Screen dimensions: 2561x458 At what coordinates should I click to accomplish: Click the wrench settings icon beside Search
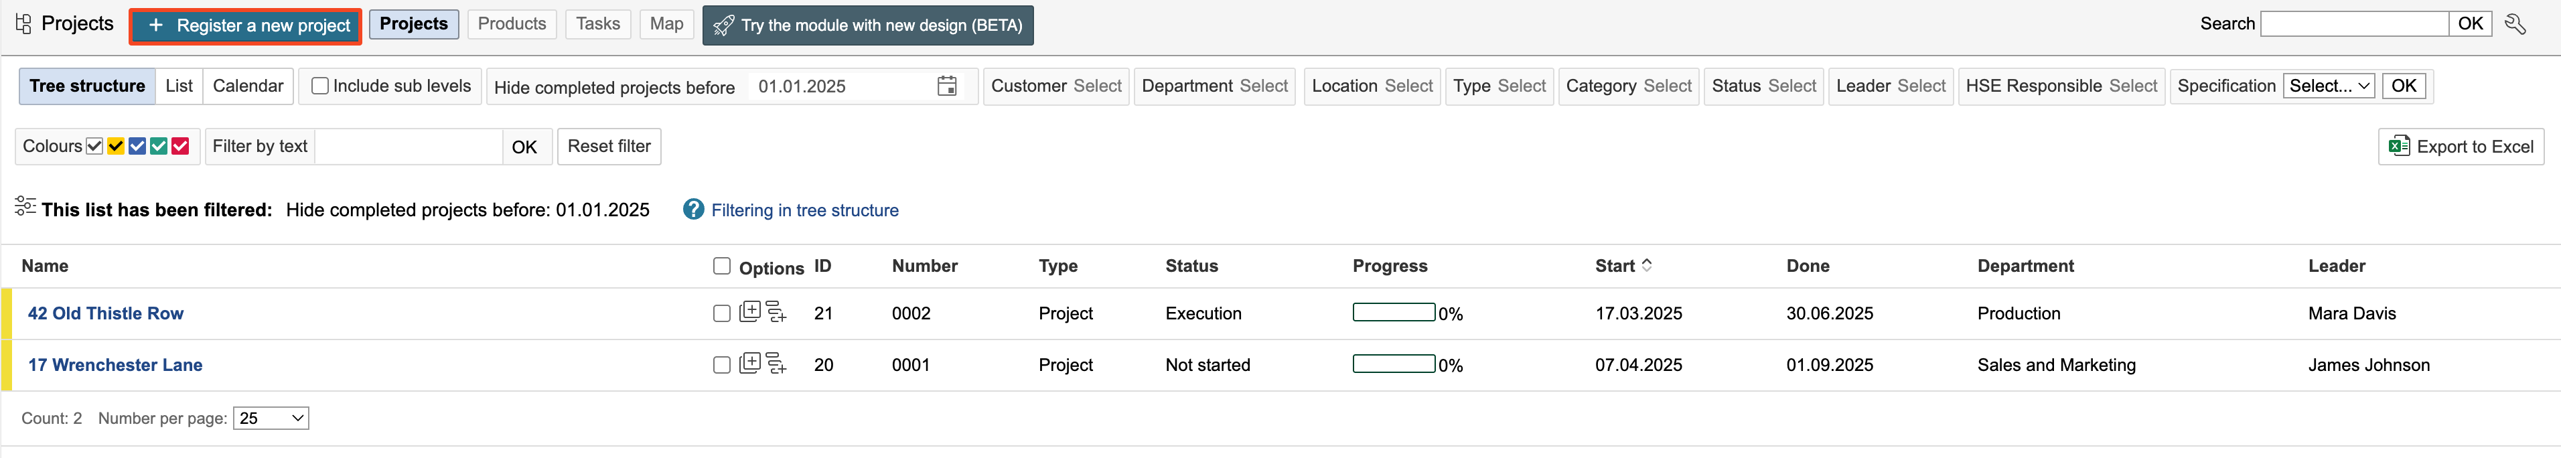2514,24
